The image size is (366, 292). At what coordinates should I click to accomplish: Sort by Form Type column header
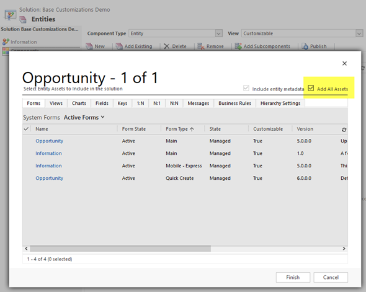pyautogui.click(x=180, y=129)
